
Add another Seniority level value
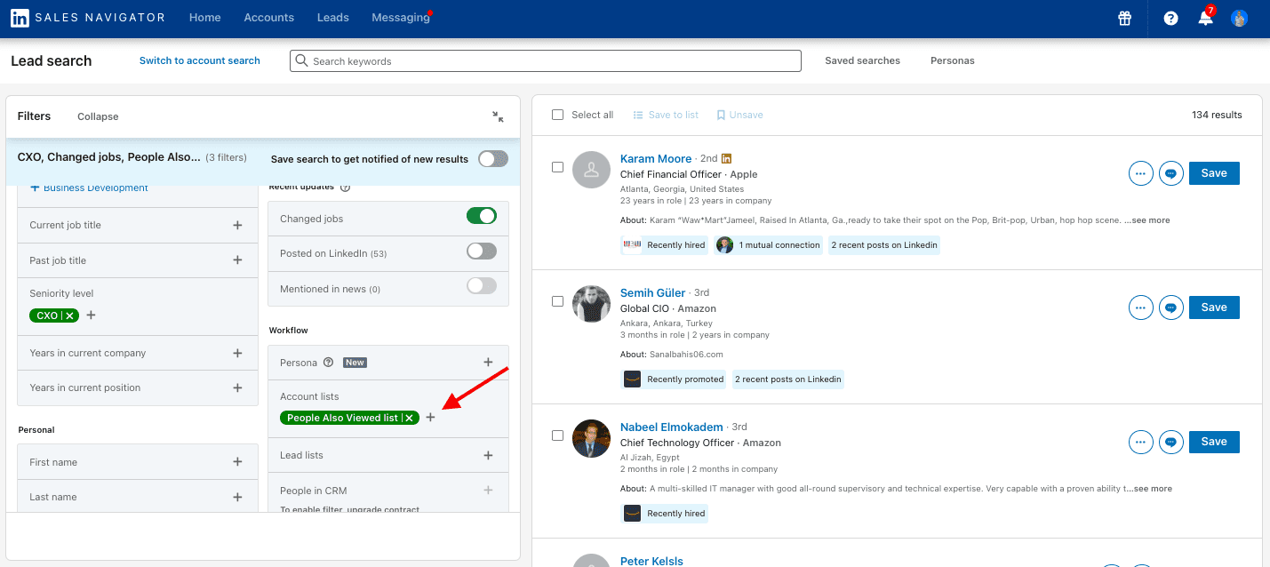tap(91, 315)
